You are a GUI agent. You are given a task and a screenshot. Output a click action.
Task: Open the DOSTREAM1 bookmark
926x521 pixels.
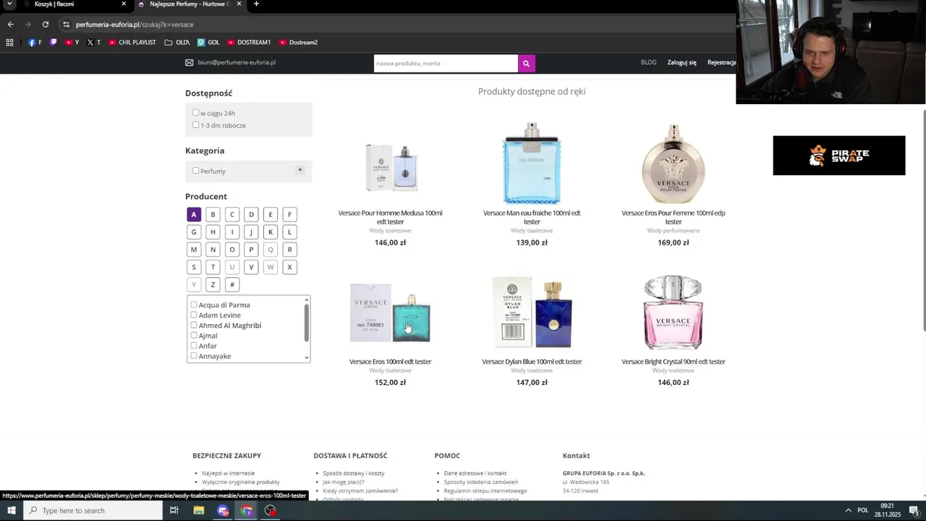[249, 43]
